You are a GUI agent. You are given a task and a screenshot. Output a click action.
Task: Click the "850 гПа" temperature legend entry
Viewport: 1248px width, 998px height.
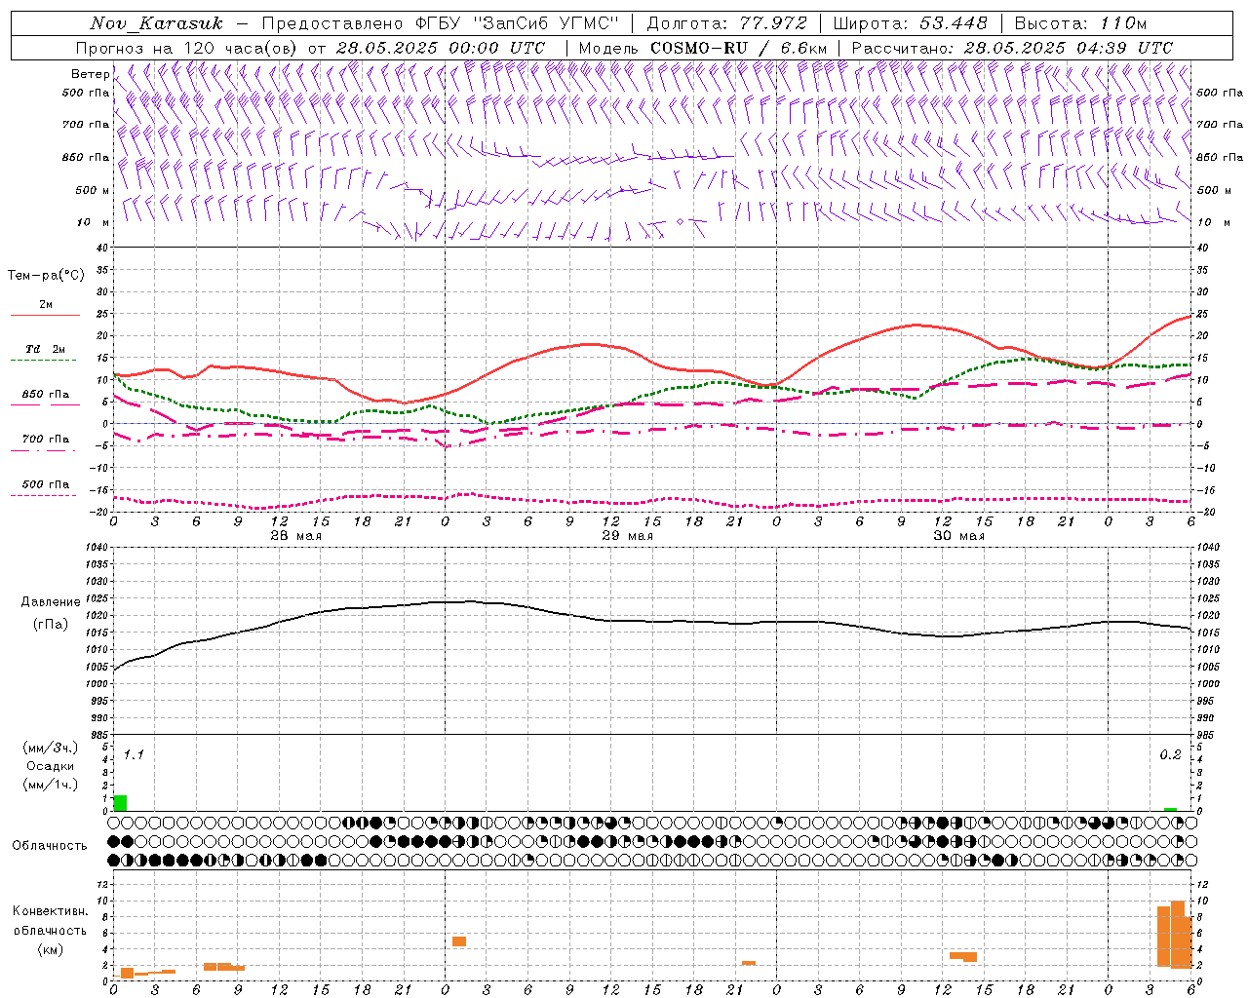46,395
